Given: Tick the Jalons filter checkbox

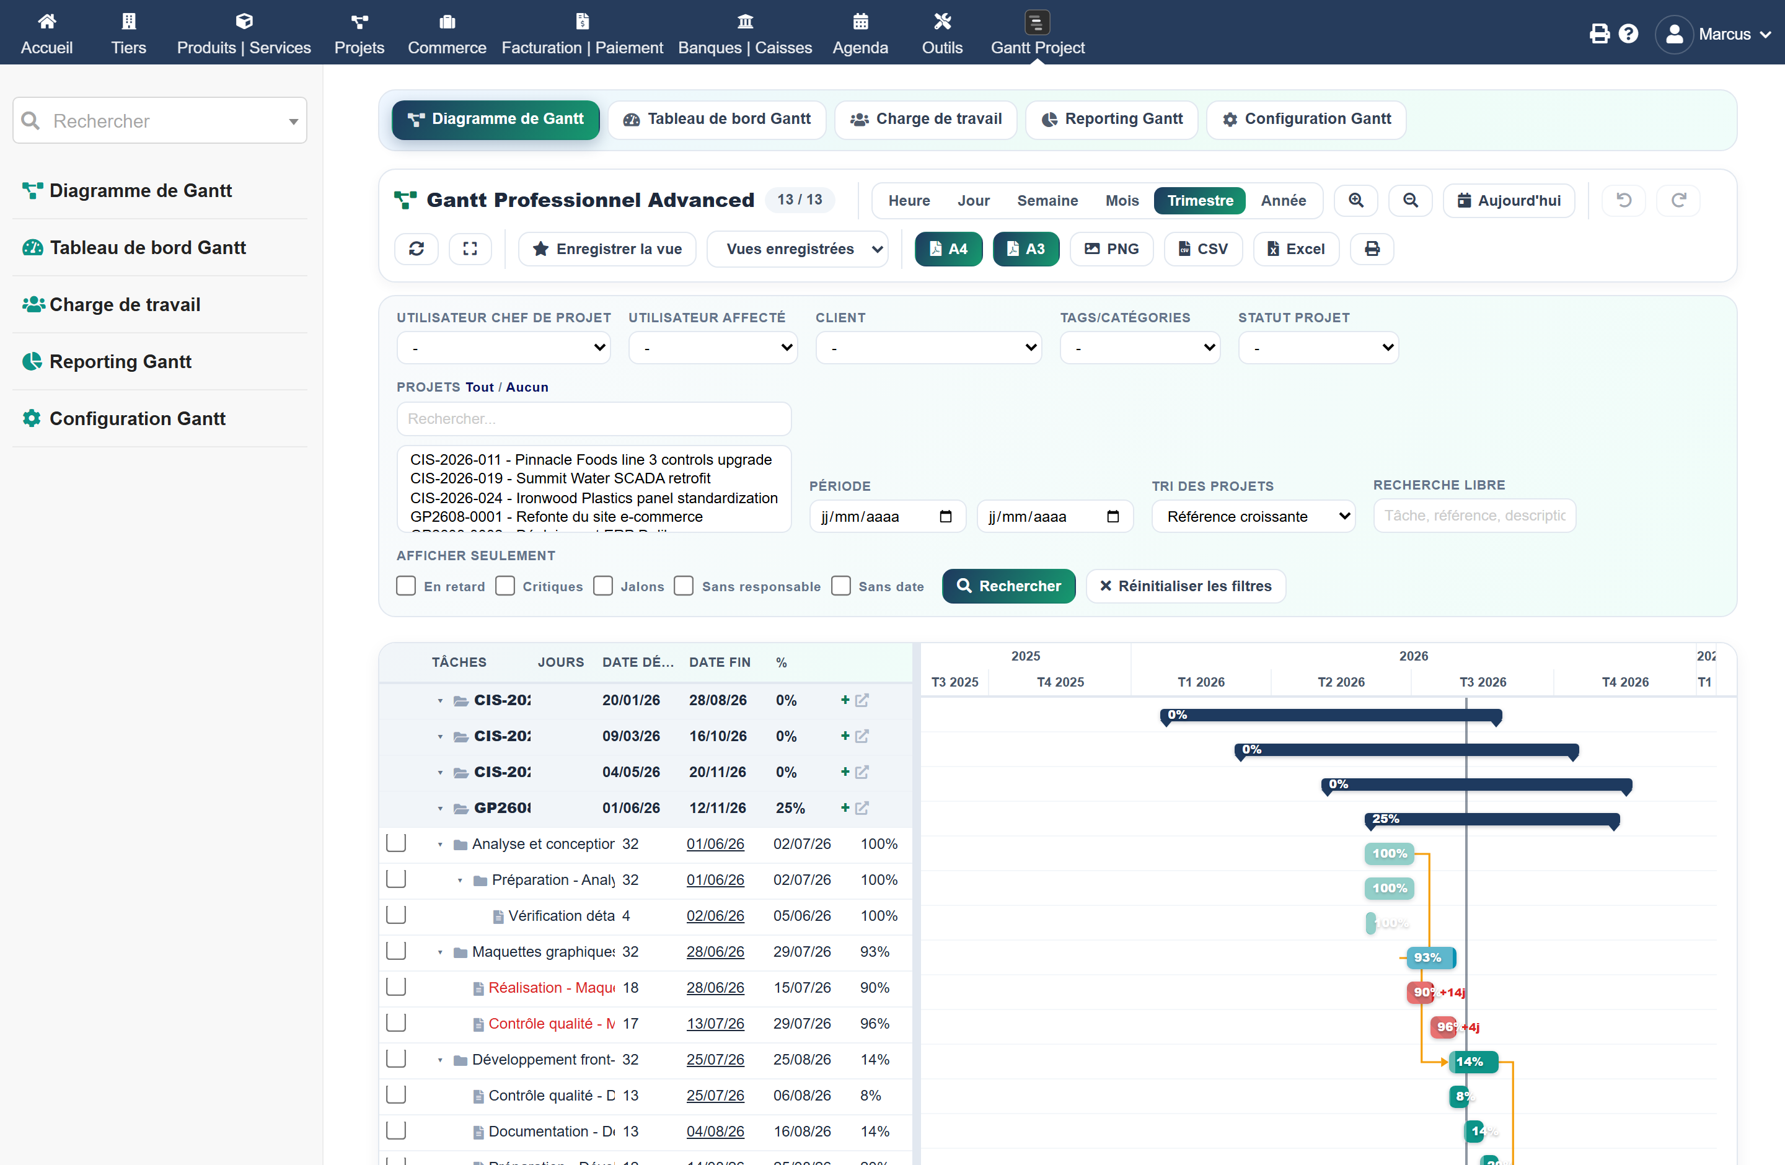Looking at the screenshot, I should (x=602, y=586).
